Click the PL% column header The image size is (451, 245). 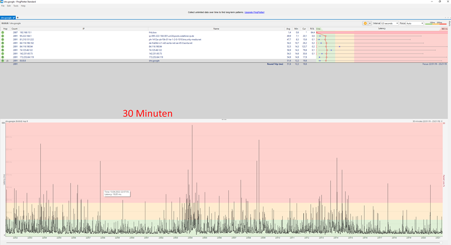pos(312,29)
